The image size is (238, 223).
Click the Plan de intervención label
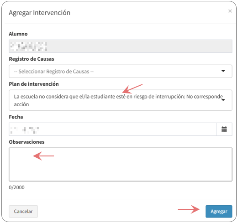tap(34, 84)
